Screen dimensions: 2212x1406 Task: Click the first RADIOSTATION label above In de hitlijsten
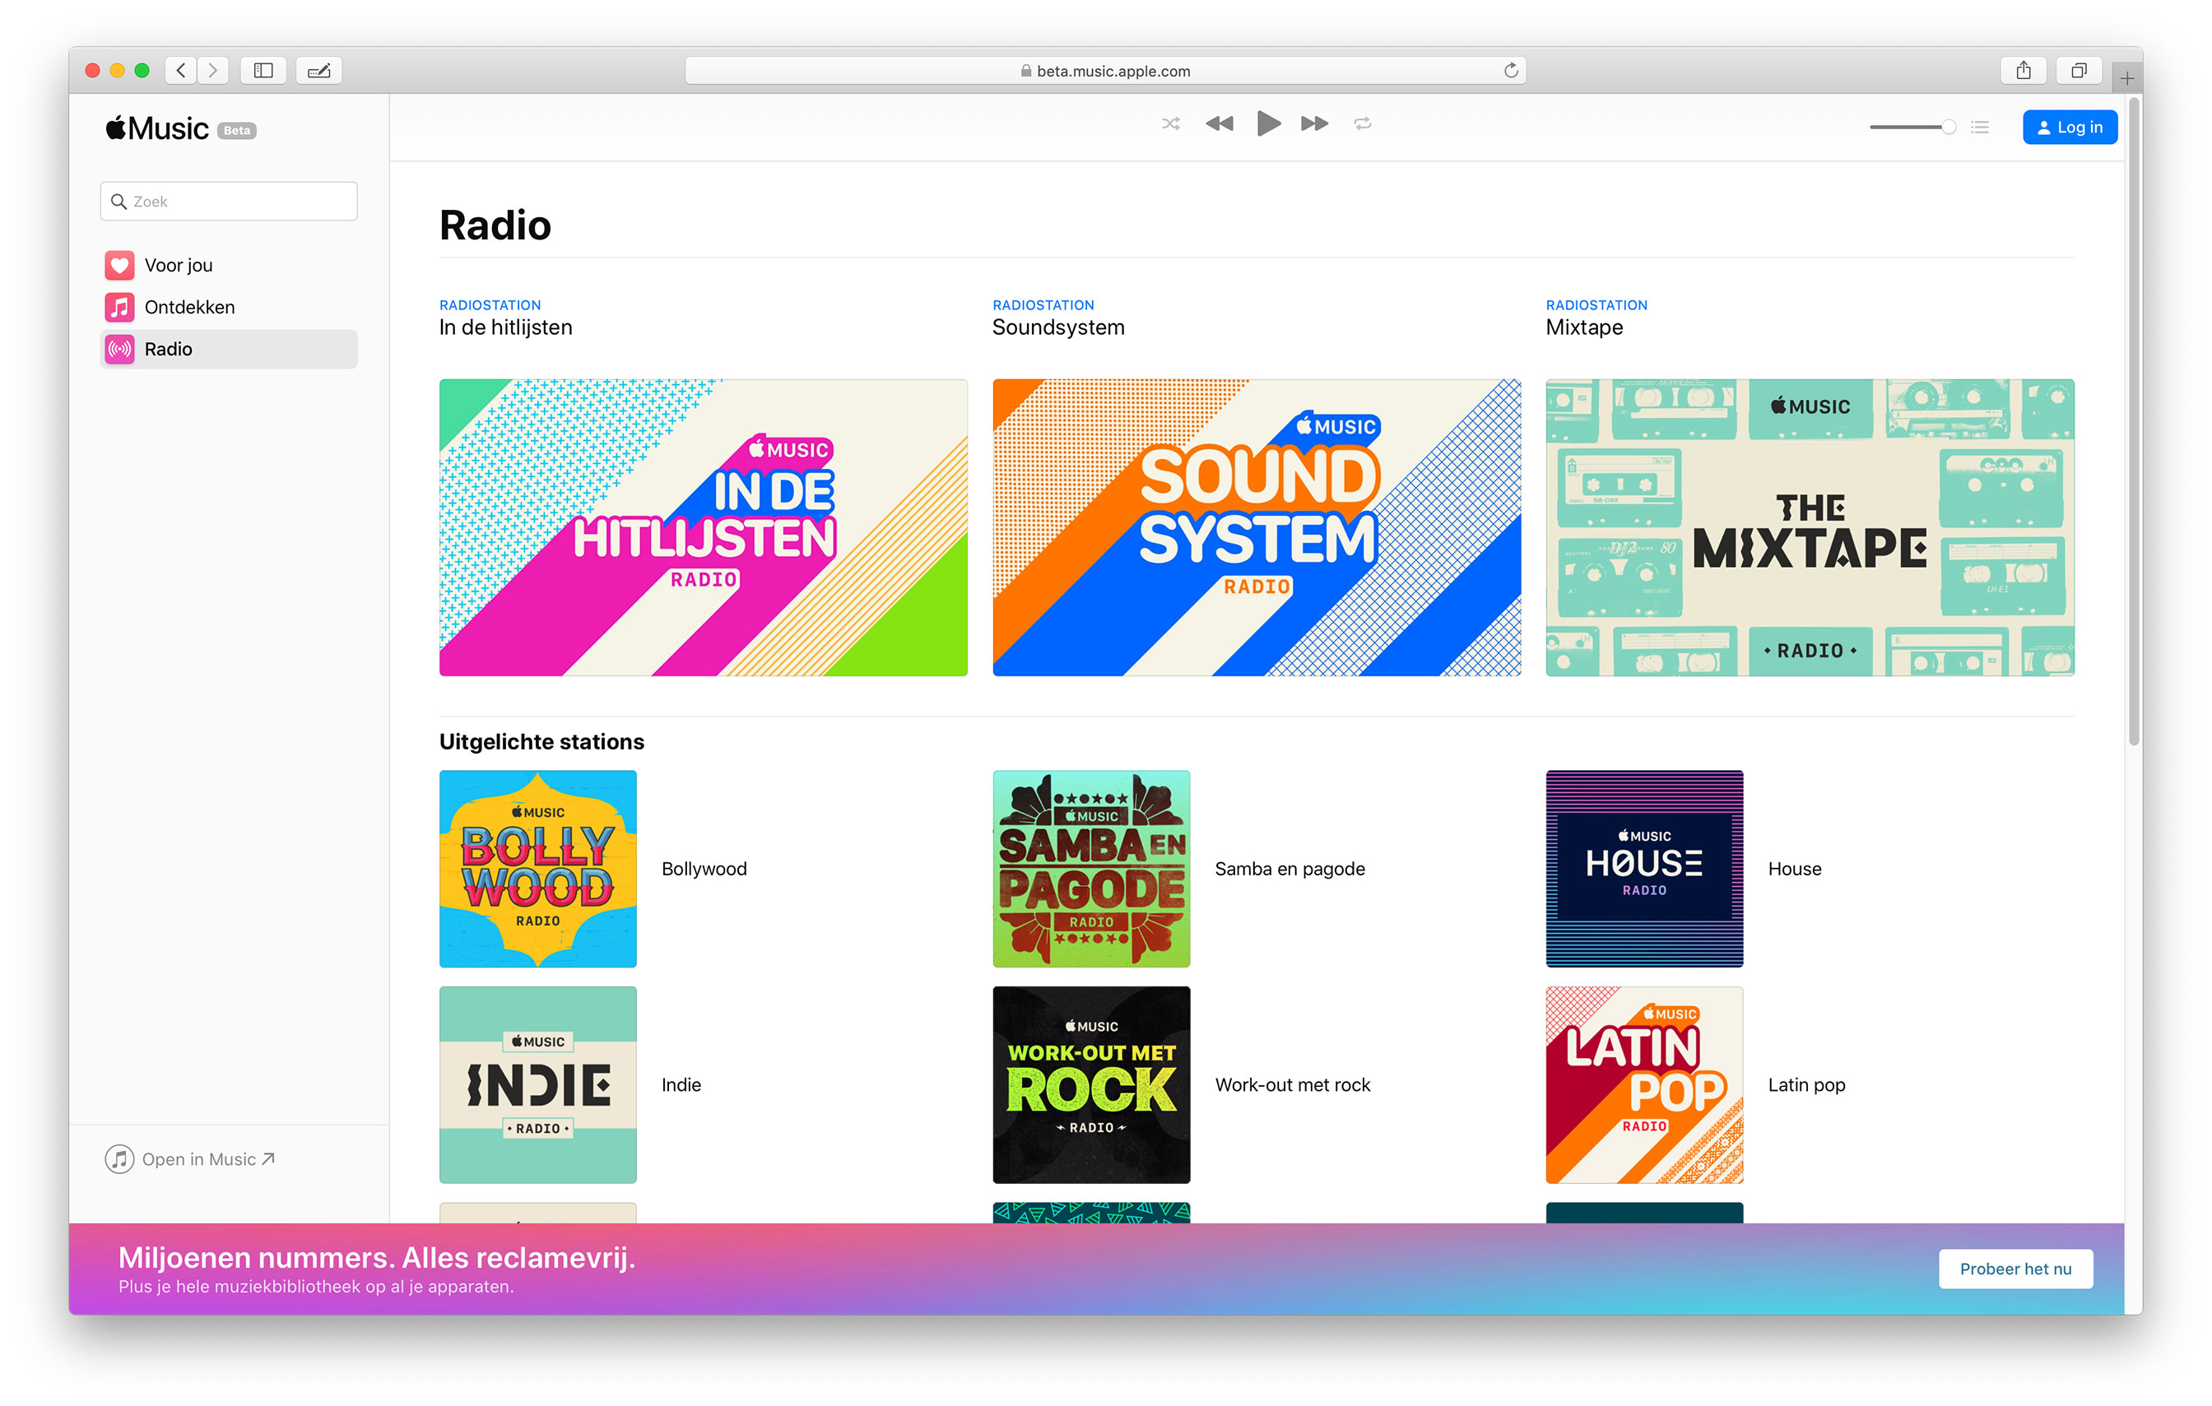coord(490,305)
